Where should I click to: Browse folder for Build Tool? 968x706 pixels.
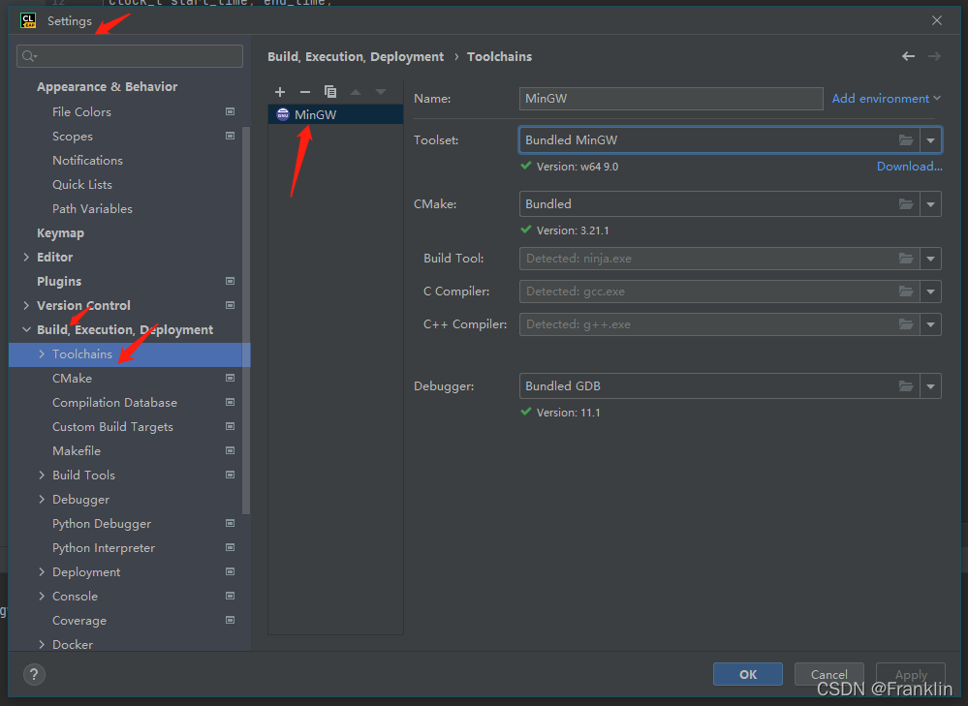tap(906, 258)
